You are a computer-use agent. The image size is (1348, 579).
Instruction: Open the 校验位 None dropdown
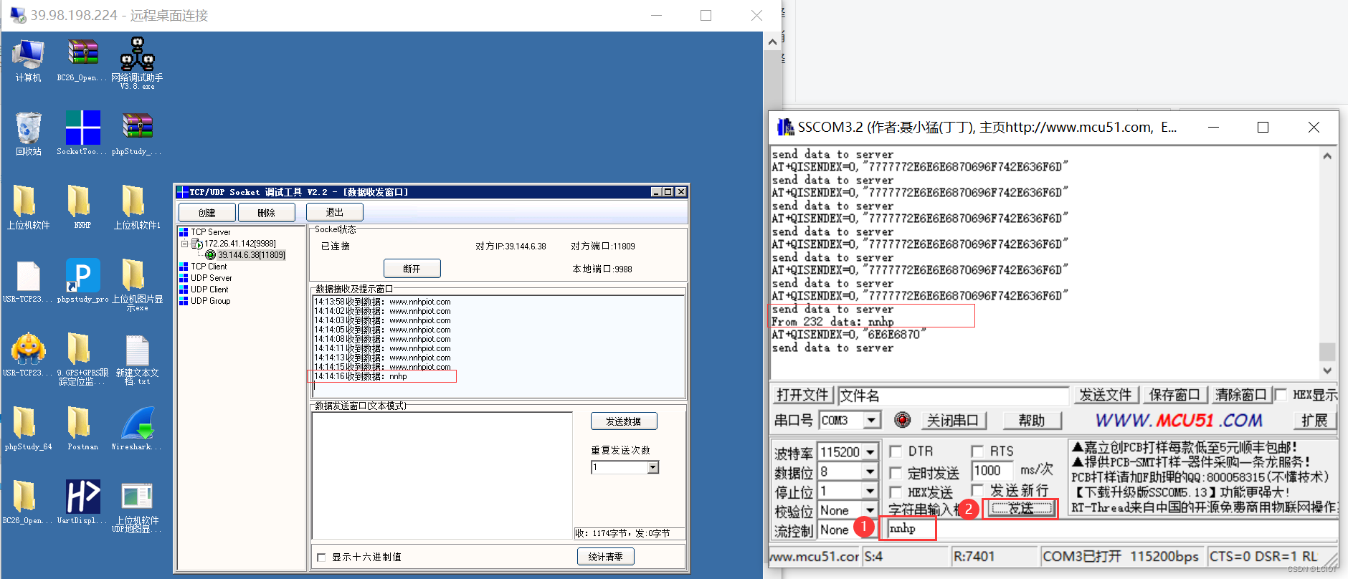tap(870, 510)
